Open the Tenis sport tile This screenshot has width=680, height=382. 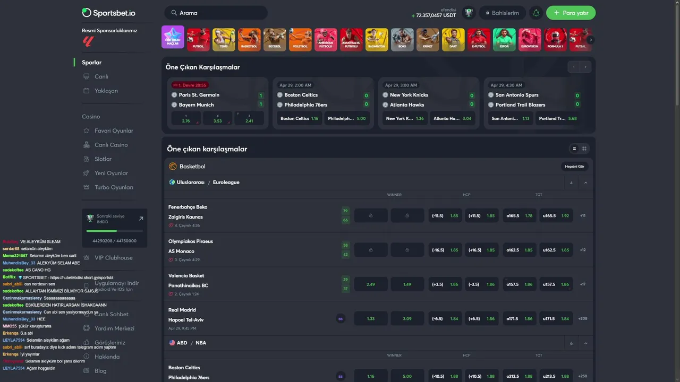224,39
